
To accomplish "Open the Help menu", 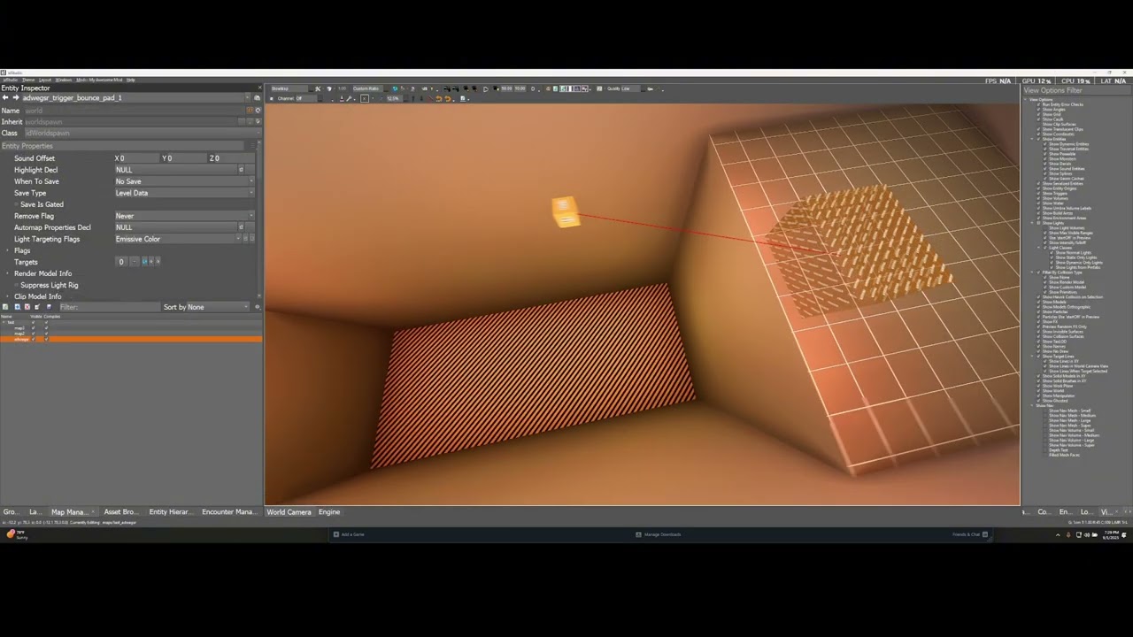I will pos(131,80).
